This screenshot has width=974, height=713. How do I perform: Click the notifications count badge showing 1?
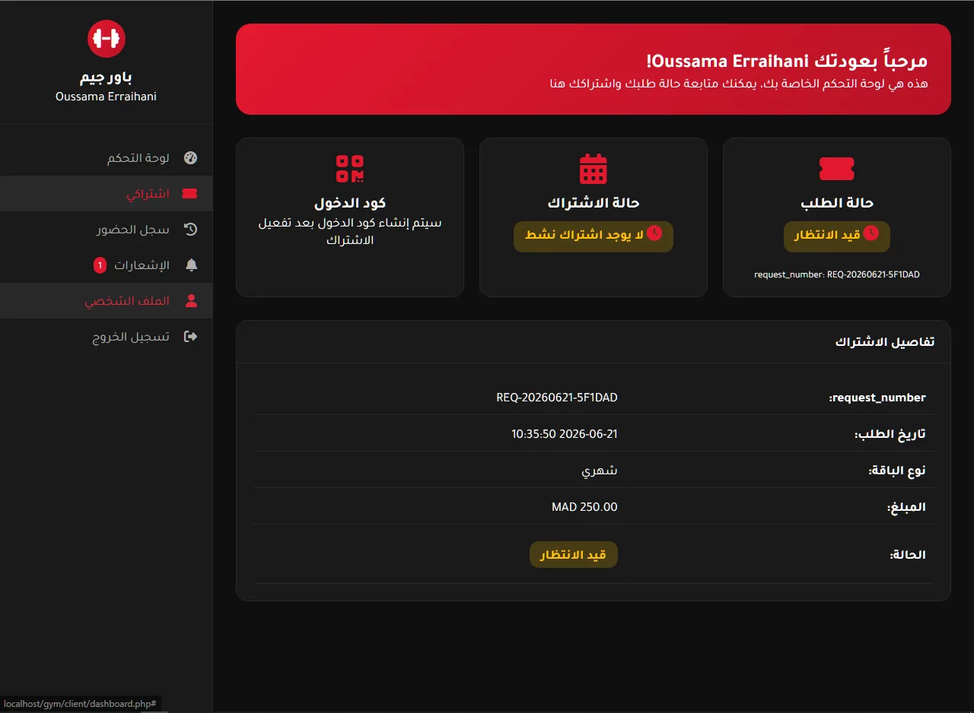100,265
